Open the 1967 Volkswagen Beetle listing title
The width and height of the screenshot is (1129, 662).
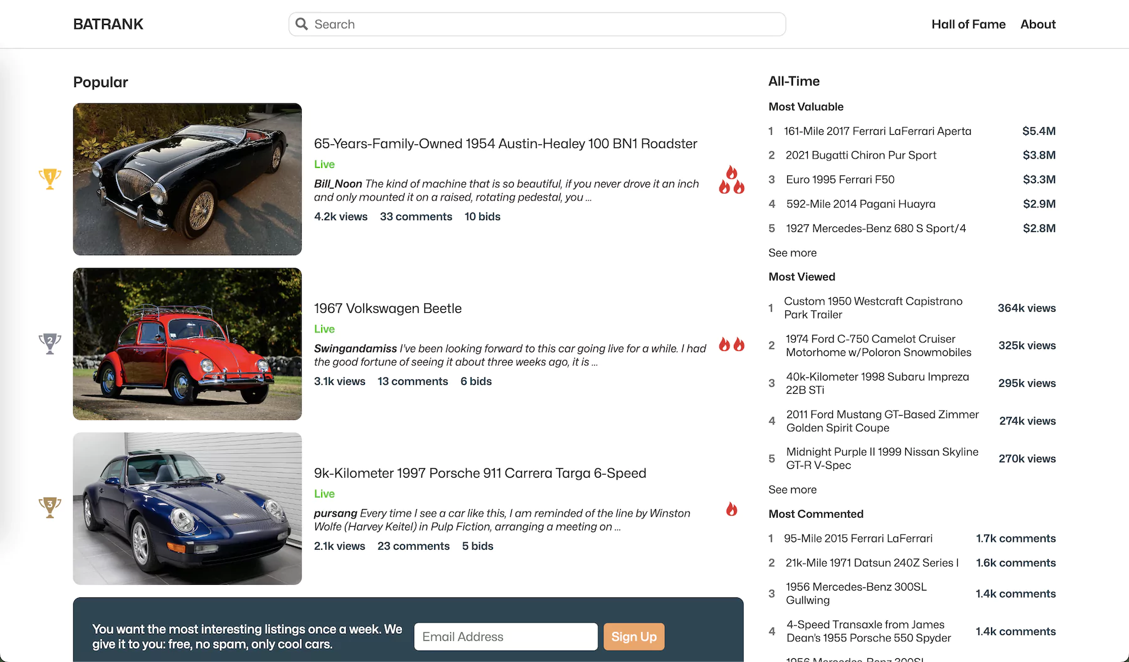point(388,308)
